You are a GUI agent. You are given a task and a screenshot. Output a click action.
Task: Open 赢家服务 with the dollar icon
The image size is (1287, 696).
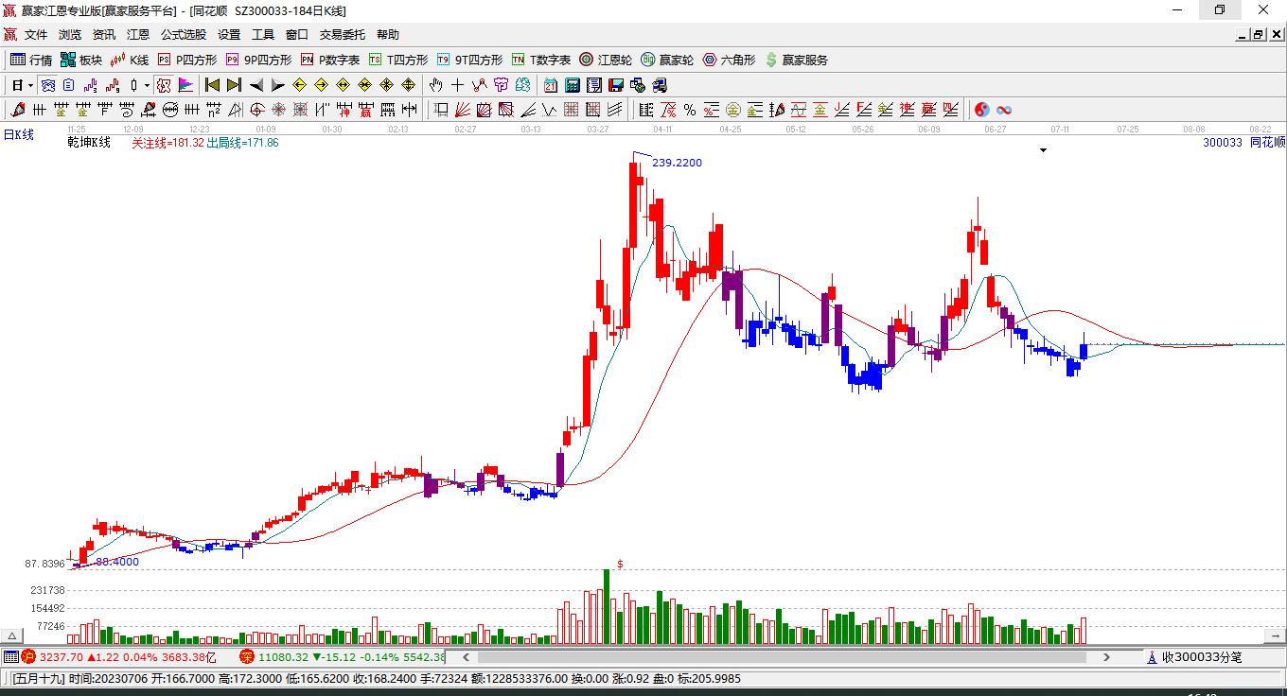(x=796, y=60)
